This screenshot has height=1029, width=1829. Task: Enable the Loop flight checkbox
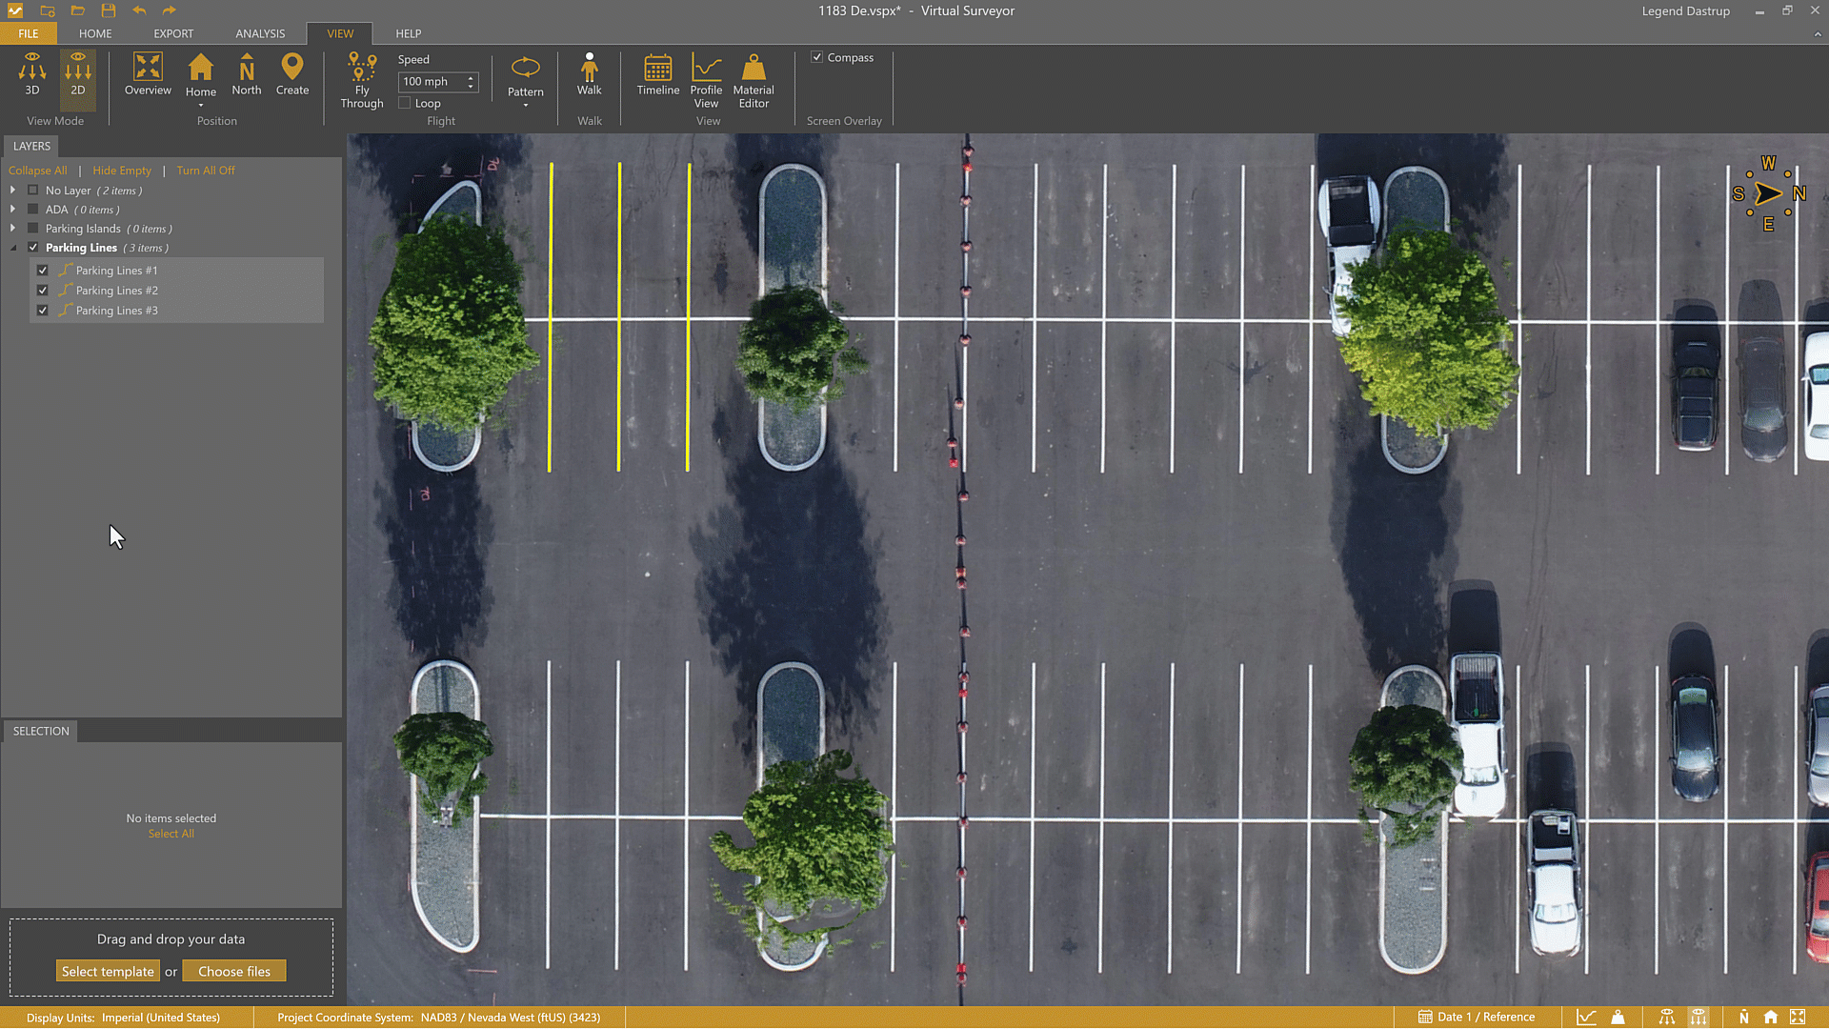(405, 103)
